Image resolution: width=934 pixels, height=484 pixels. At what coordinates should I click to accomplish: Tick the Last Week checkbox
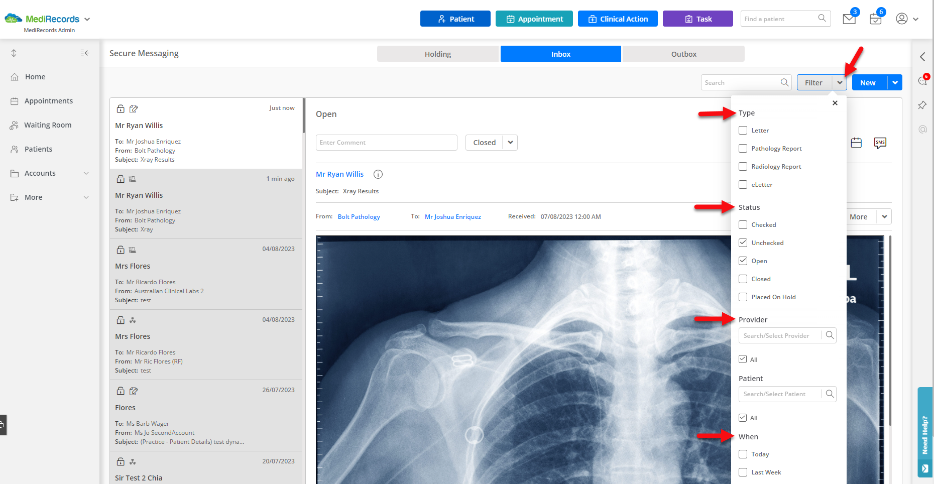[x=743, y=472]
